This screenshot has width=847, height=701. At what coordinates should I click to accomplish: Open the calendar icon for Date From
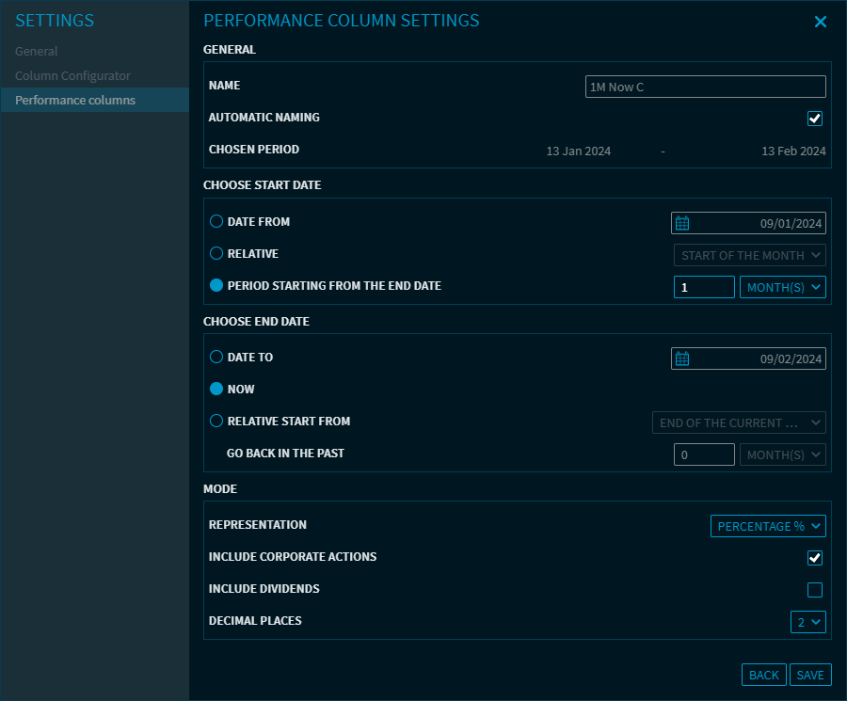coord(683,223)
